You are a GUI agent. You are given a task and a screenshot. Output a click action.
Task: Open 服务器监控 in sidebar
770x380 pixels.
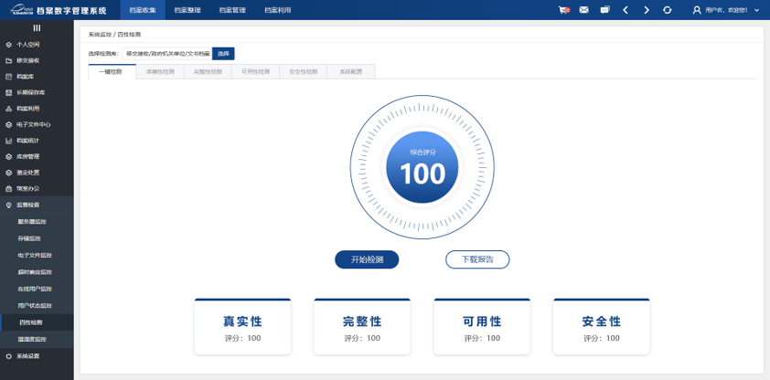(37, 222)
